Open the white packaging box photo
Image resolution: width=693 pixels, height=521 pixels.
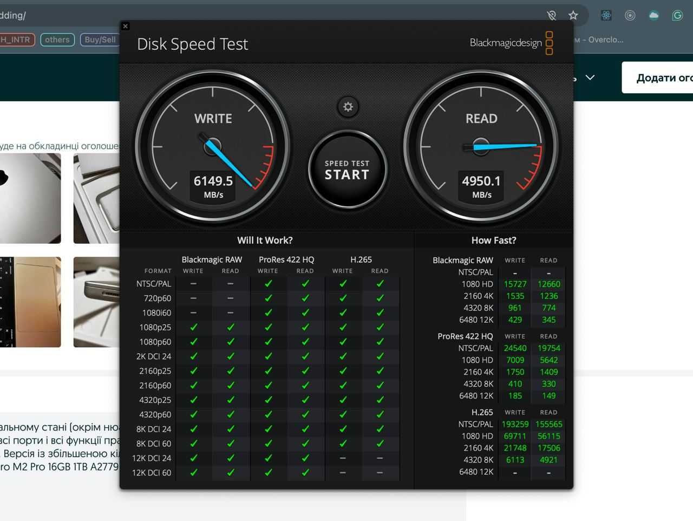pyautogui.click(x=96, y=198)
